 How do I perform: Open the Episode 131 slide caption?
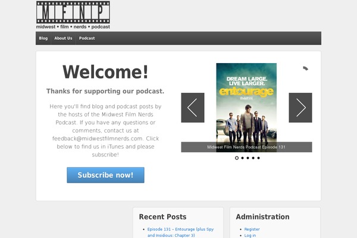coord(246,147)
